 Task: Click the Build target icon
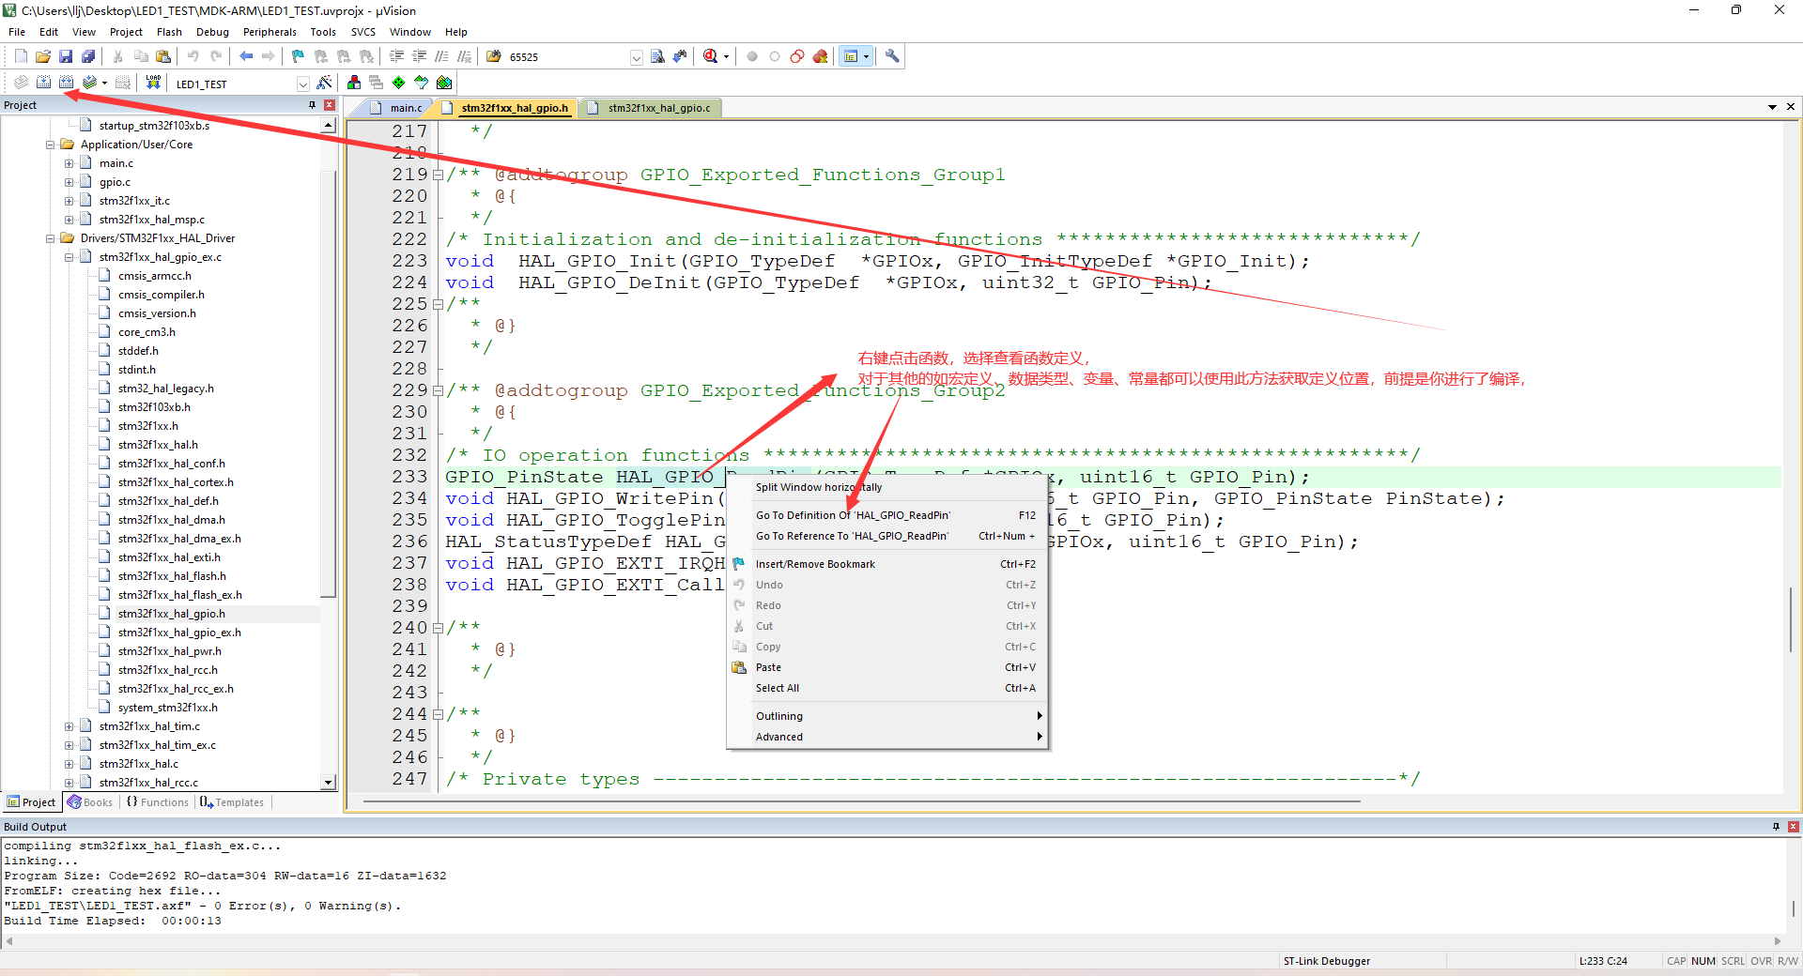(x=43, y=84)
